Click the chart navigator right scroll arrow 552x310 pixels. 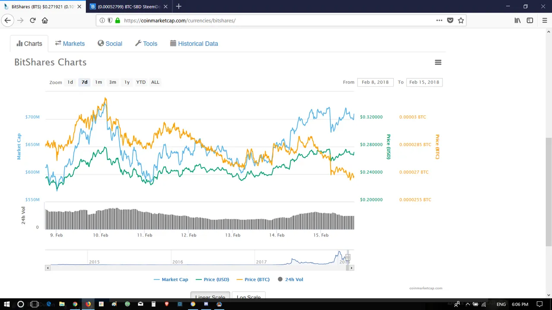(351, 268)
